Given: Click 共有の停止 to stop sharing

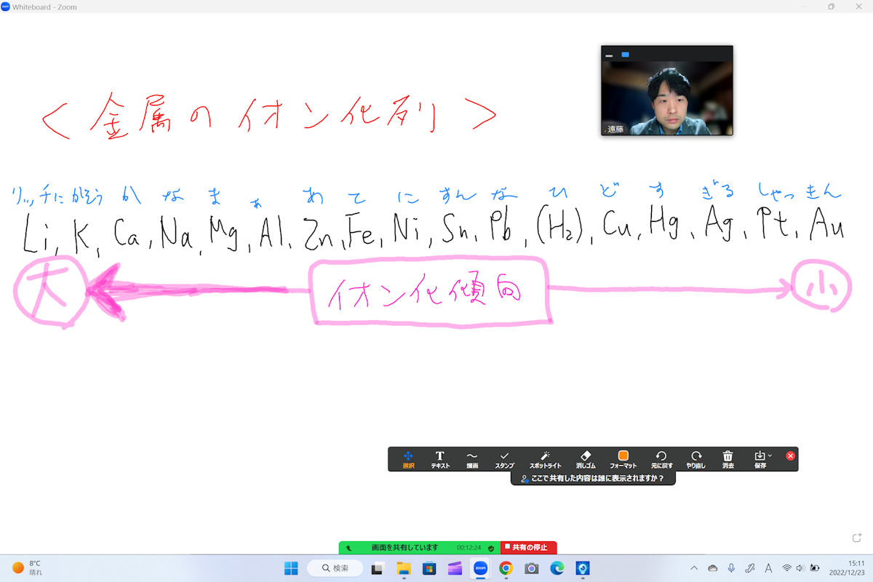Looking at the screenshot, I should (x=529, y=547).
